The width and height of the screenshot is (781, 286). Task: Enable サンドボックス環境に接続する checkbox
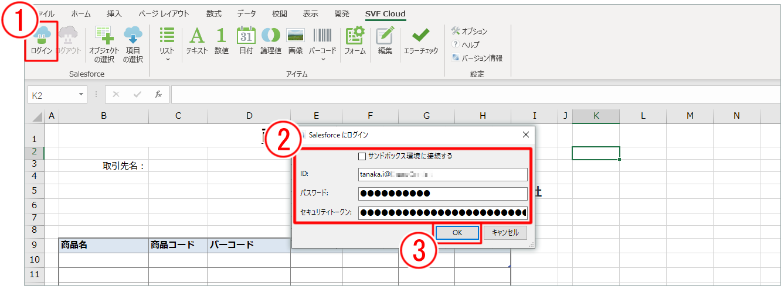[362, 156]
